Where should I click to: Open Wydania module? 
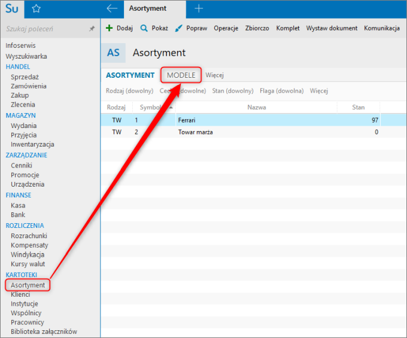click(23, 126)
